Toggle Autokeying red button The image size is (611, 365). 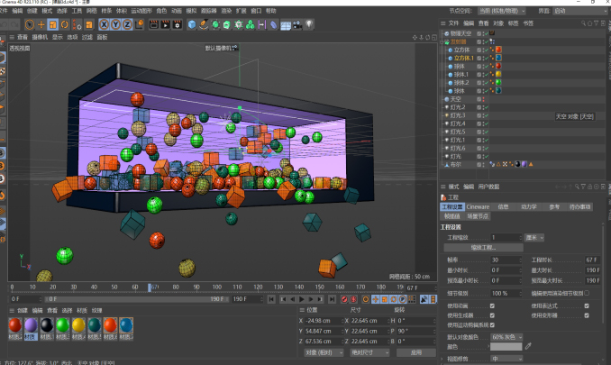[354, 299]
